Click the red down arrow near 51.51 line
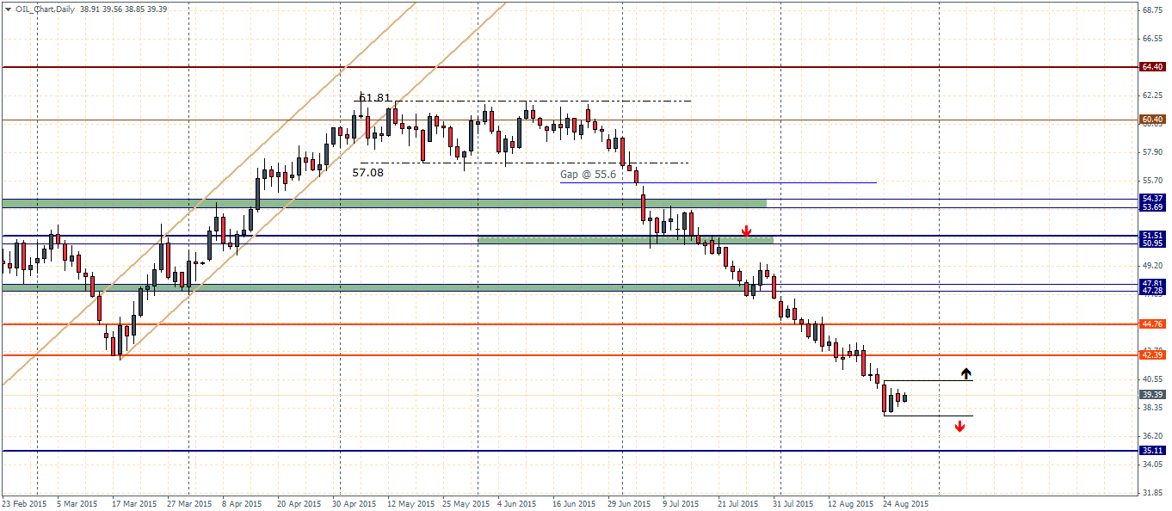Image resolution: width=1172 pixels, height=511 pixels. click(746, 231)
